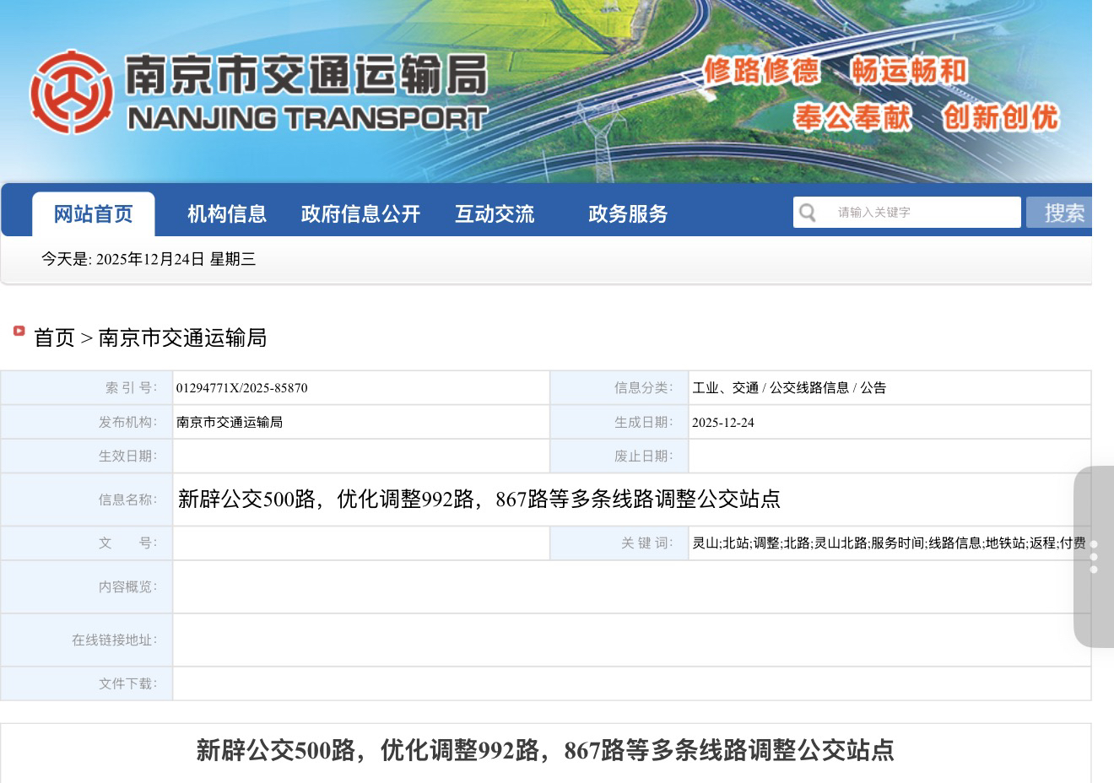
Task: Switch to the 网站首页 tab
Action: pyautogui.click(x=93, y=214)
